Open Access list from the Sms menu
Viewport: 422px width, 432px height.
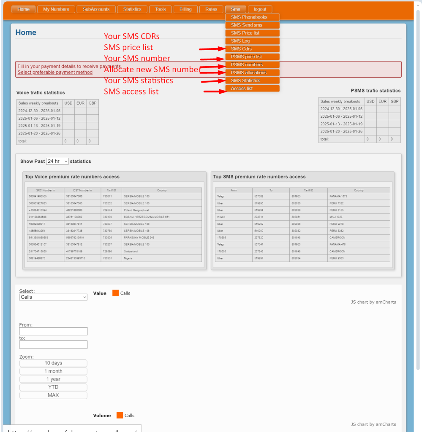(x=252, y=89)
